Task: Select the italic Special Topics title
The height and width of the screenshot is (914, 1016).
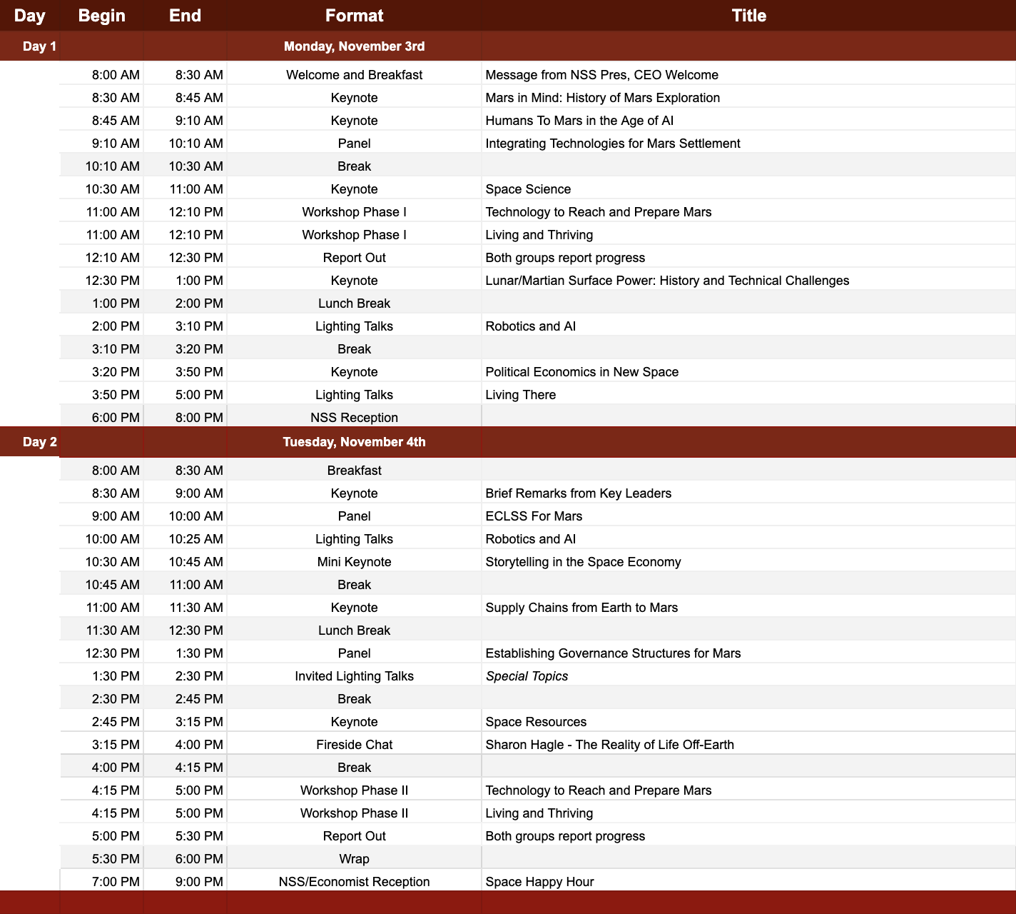Action: [527, 676]
